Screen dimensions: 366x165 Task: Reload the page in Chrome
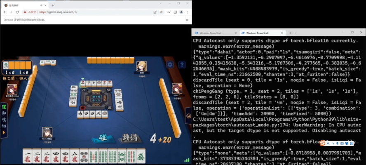tap(18, 12)
